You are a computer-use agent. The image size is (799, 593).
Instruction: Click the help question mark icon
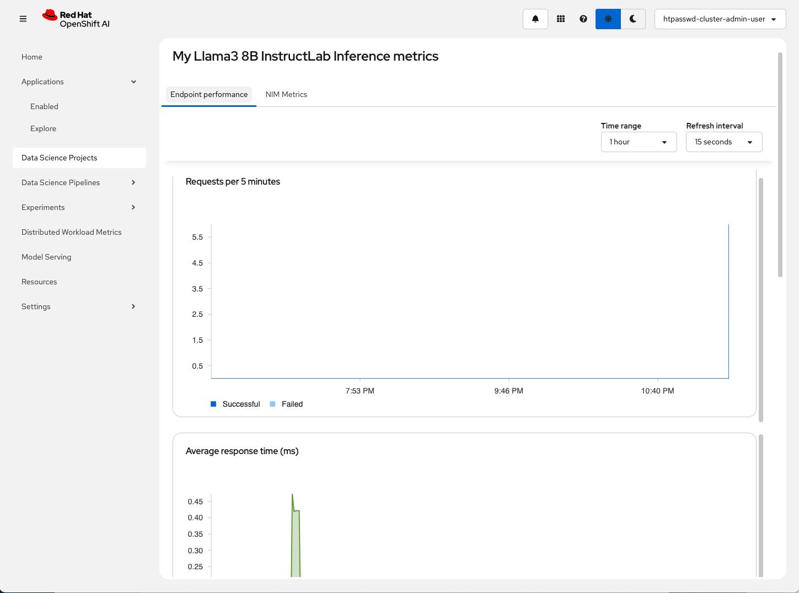click(x=583, y=19)
